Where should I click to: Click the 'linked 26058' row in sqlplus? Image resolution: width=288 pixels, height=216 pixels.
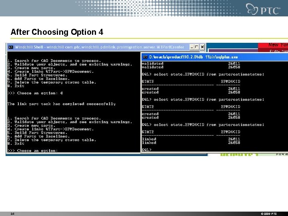click(191, 143)
